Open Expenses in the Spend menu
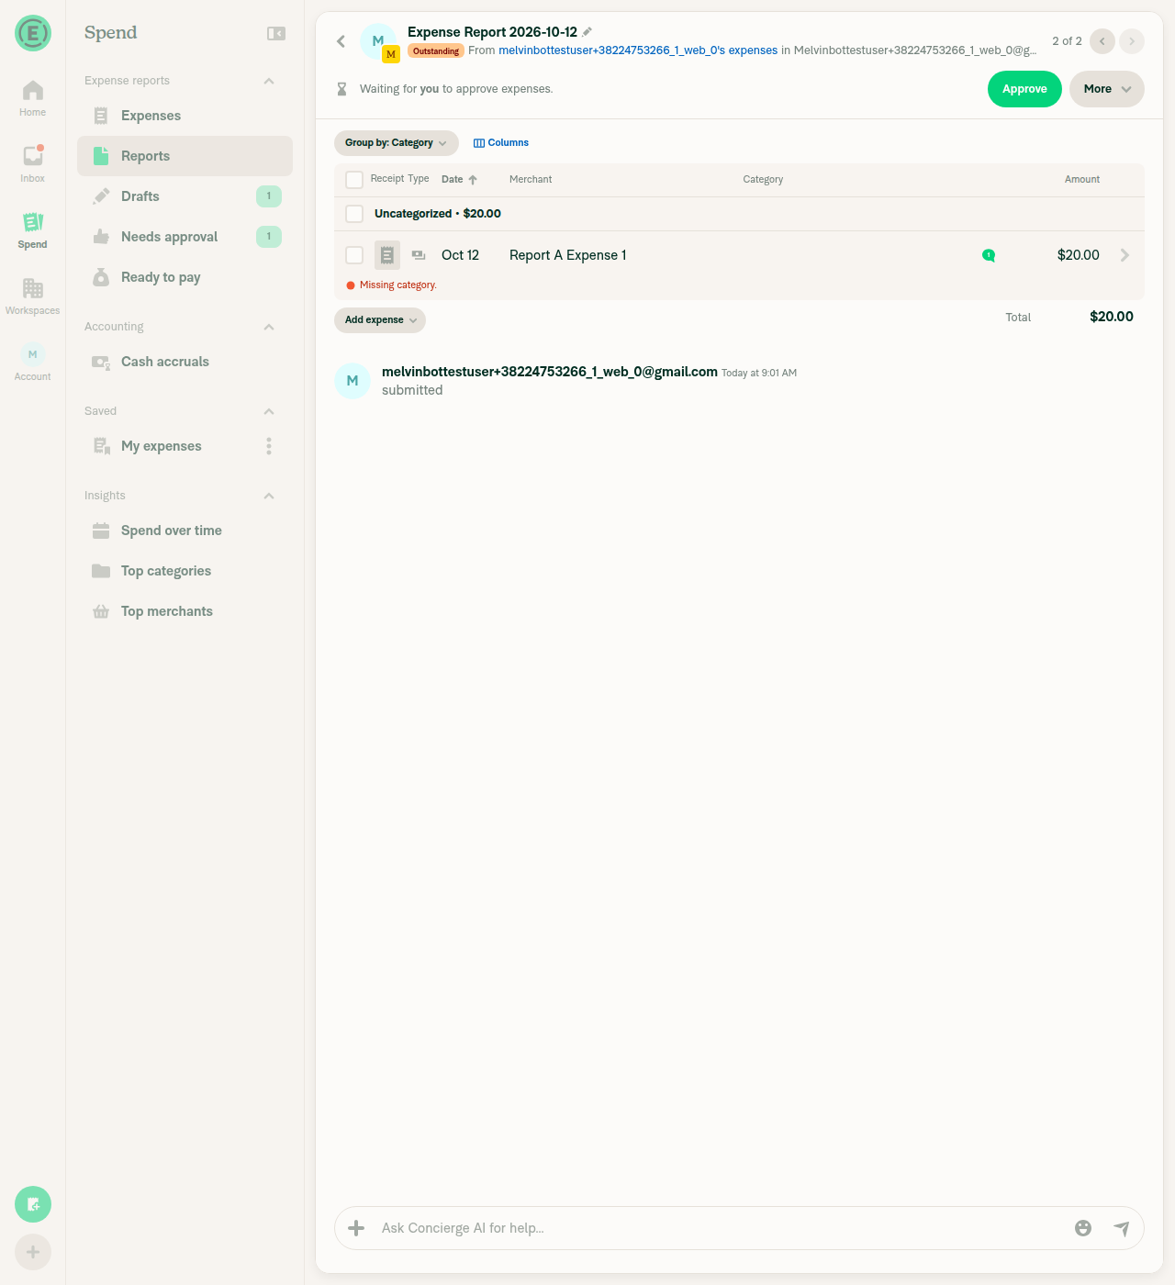This screenshot has height=1285, width=1175. pos(185,116)
